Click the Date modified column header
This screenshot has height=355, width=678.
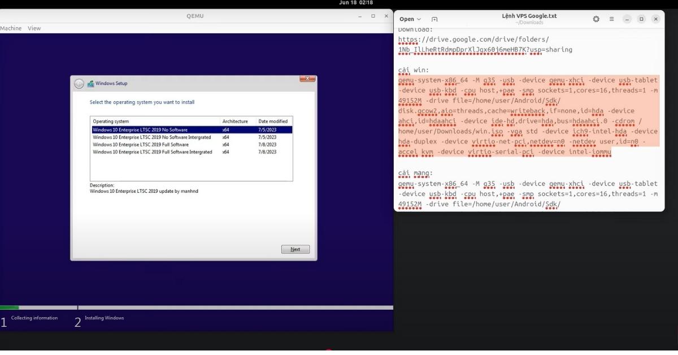click(274, 122)
